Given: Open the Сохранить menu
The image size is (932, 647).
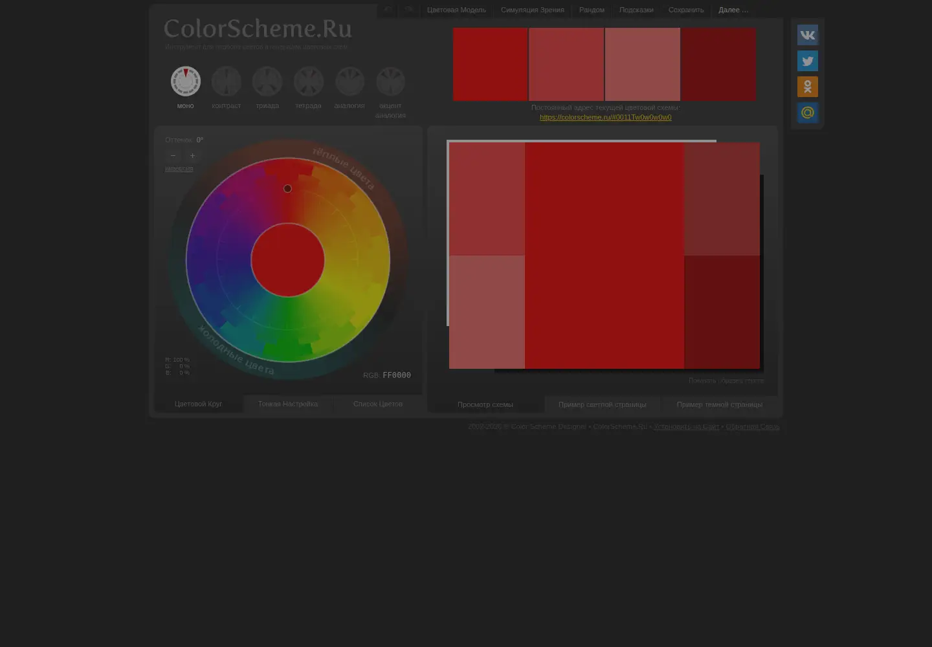Looking at the screenshot, I should pos(686,10).
